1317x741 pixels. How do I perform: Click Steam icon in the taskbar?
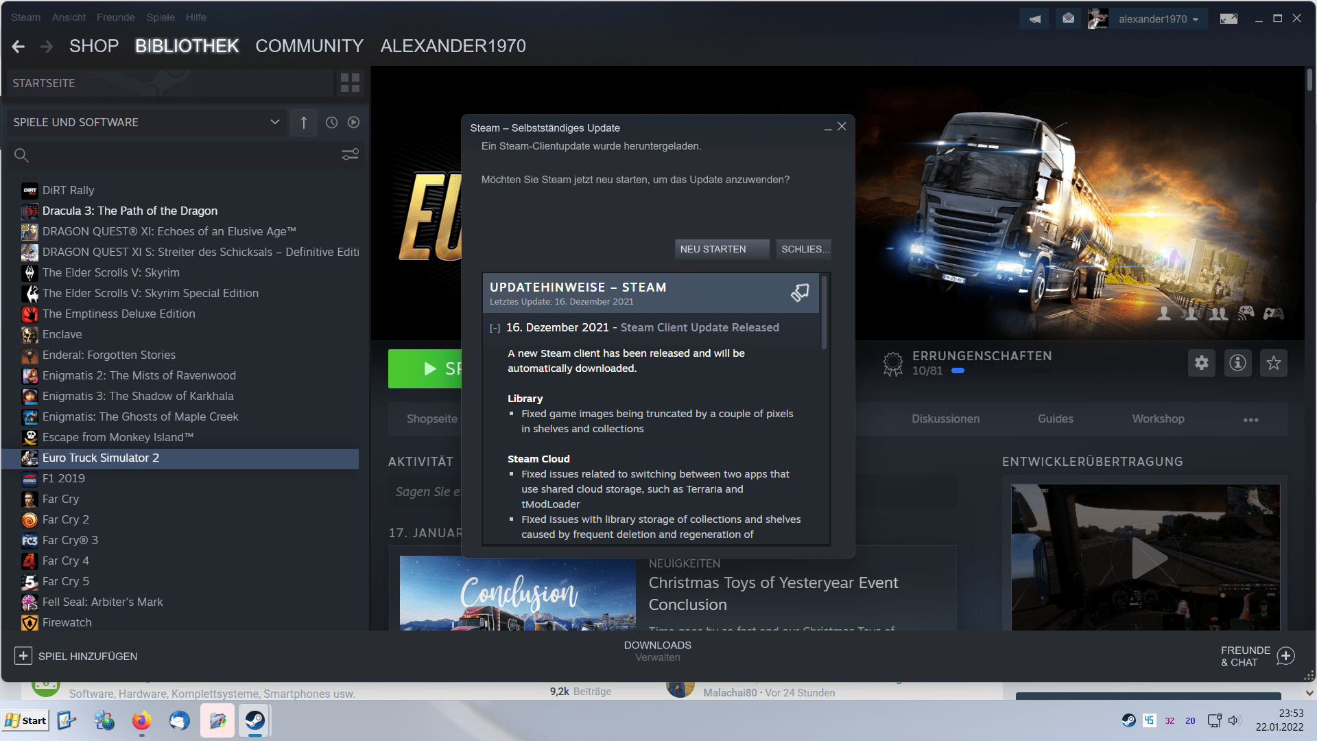click(x=254, y=720)
